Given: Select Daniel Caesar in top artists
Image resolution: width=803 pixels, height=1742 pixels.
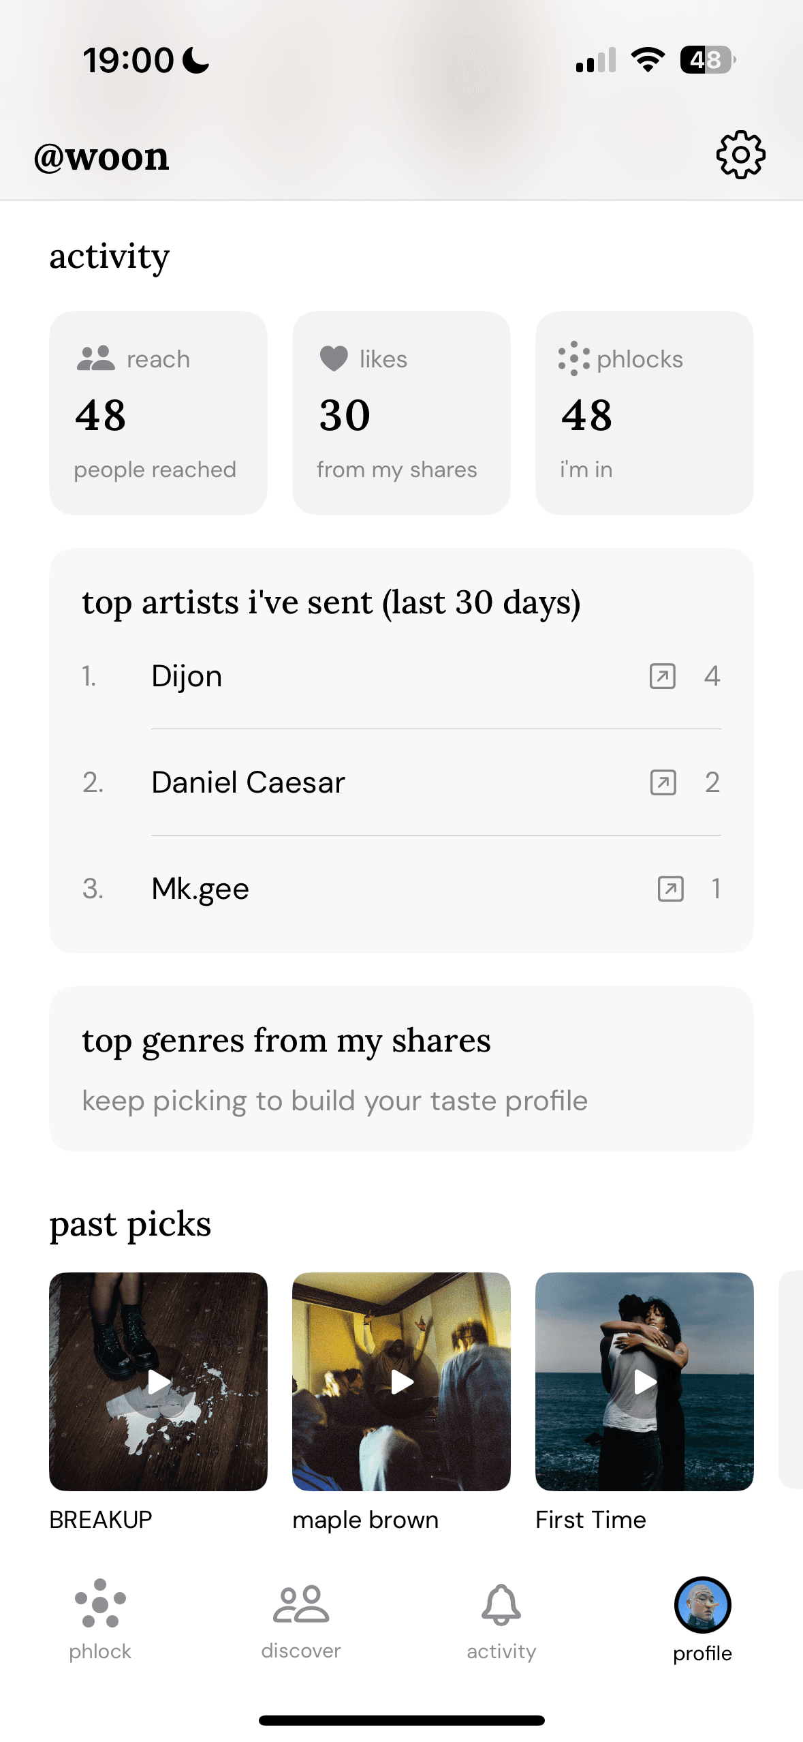Looking at the screenshot, I should [x=248, y=782].
